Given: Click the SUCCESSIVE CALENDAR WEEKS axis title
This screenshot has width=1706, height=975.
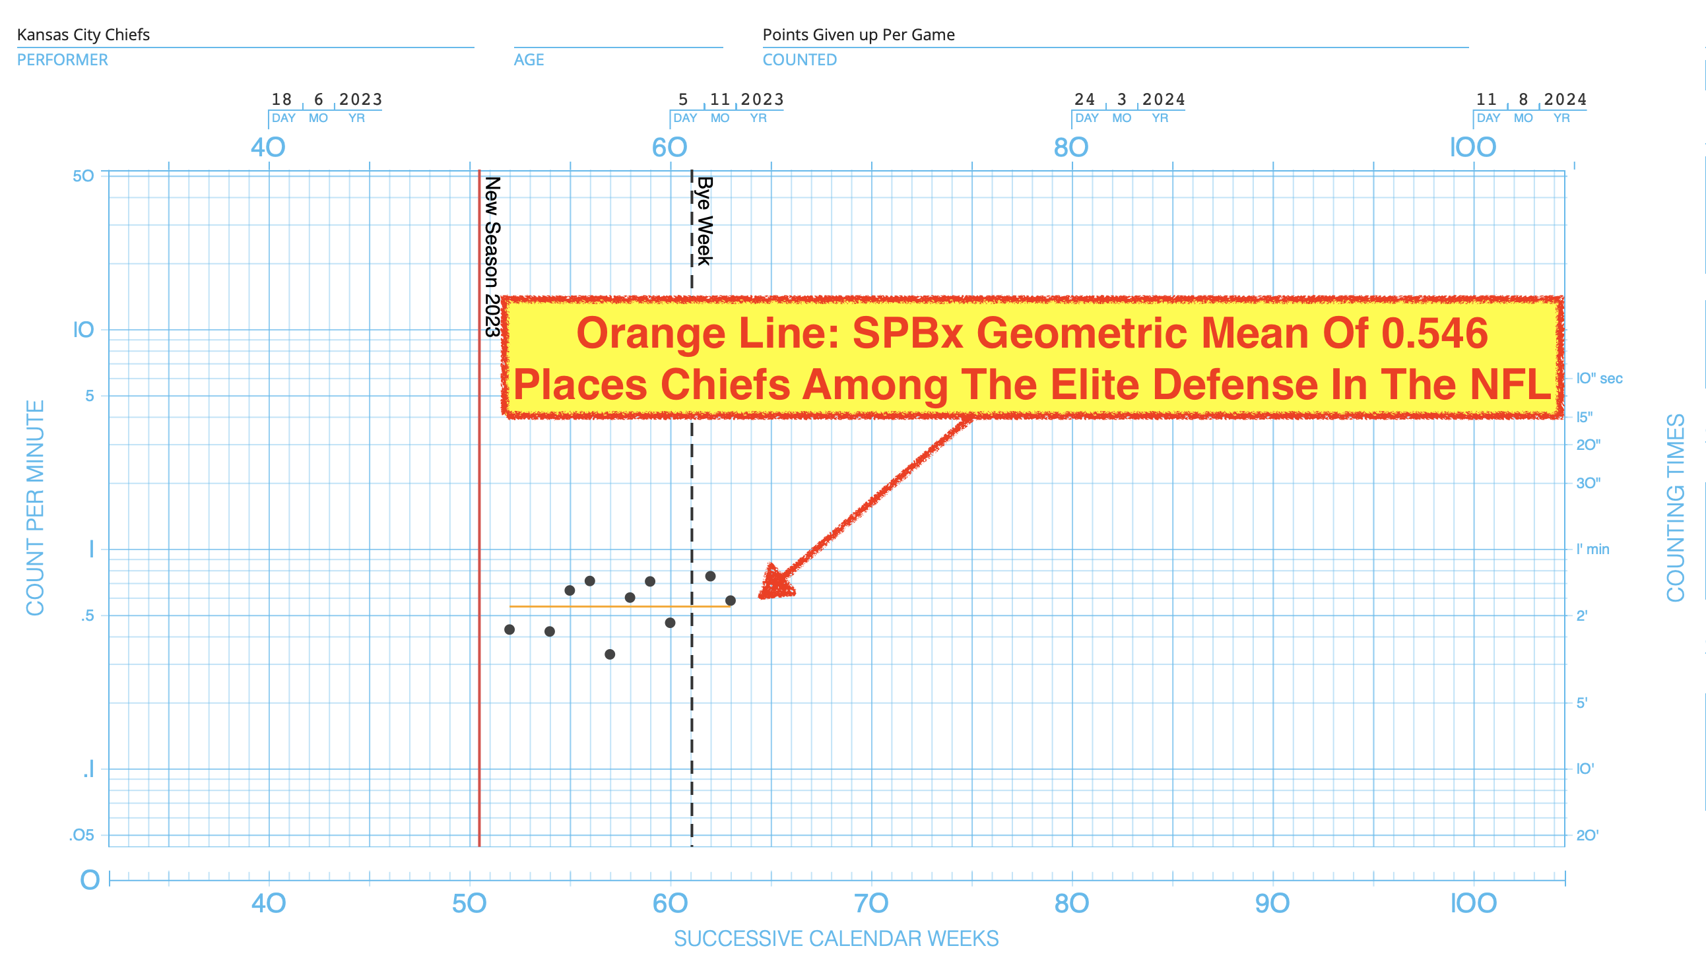Looking at the screenshot, I should tap(836, 939).
